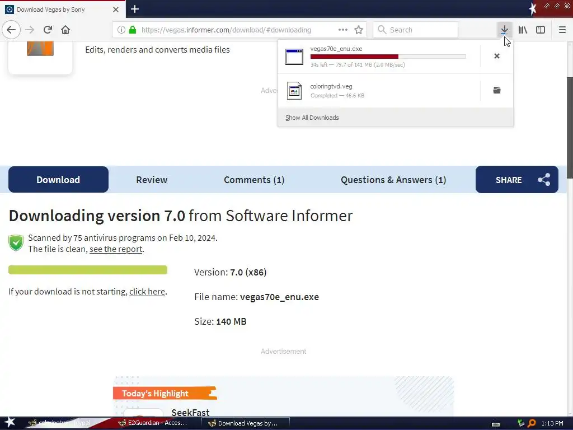The image size is (573, 430).
Task: Open the Start menu star button
Action: point(9,422)
